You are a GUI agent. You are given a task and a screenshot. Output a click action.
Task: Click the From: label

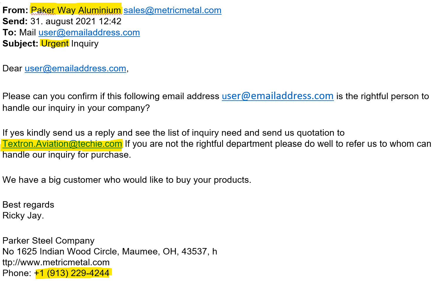15,10
